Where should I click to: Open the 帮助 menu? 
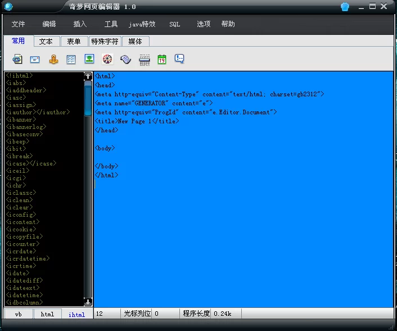[x=228, y=24]
